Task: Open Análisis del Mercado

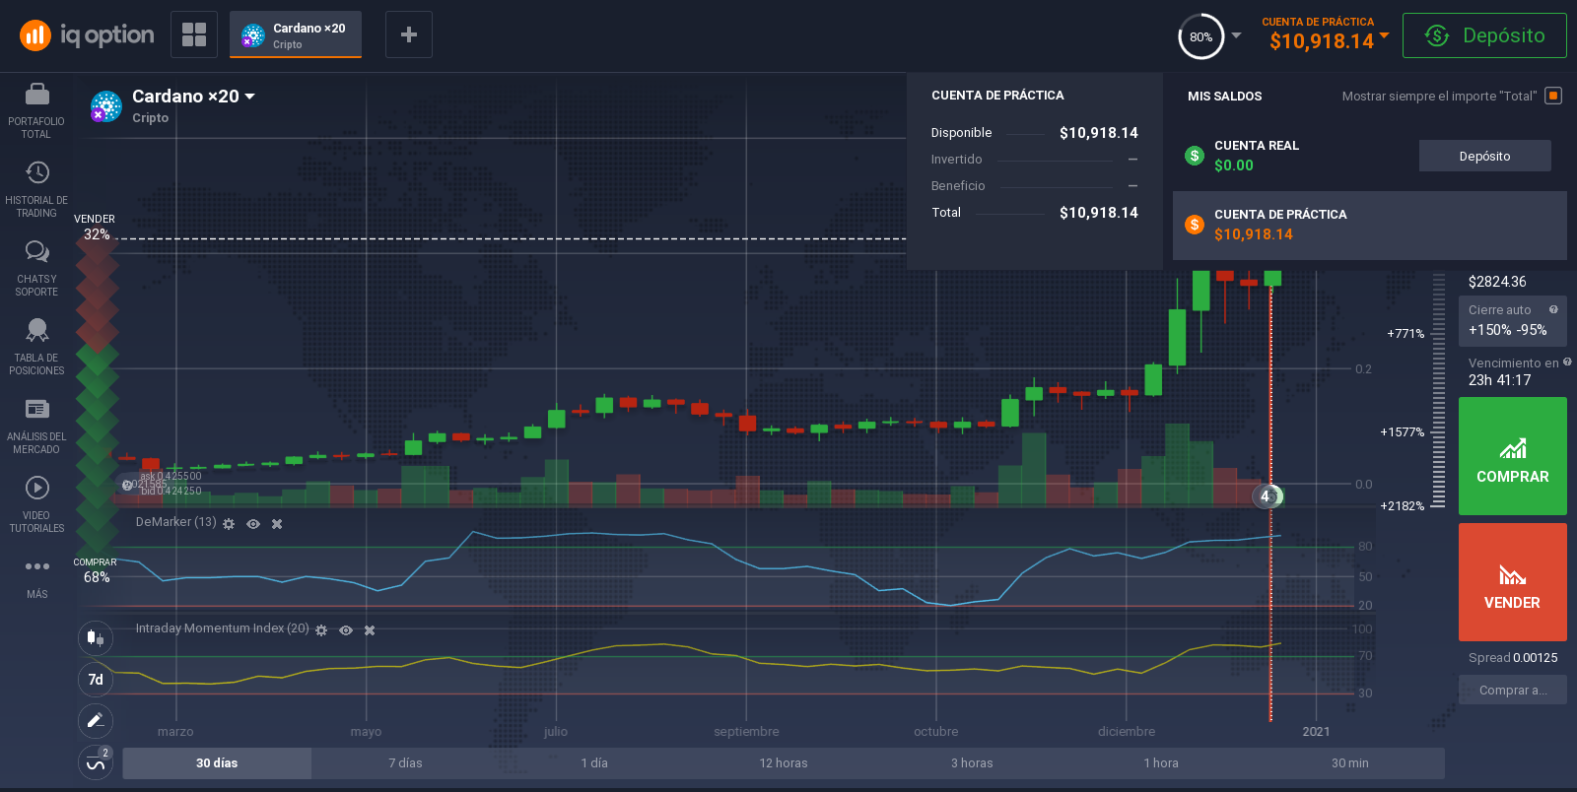Action: coord(36,427)
